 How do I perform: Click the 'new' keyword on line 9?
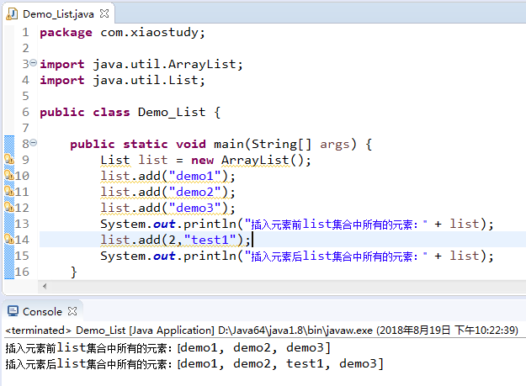tap(202, 161)
